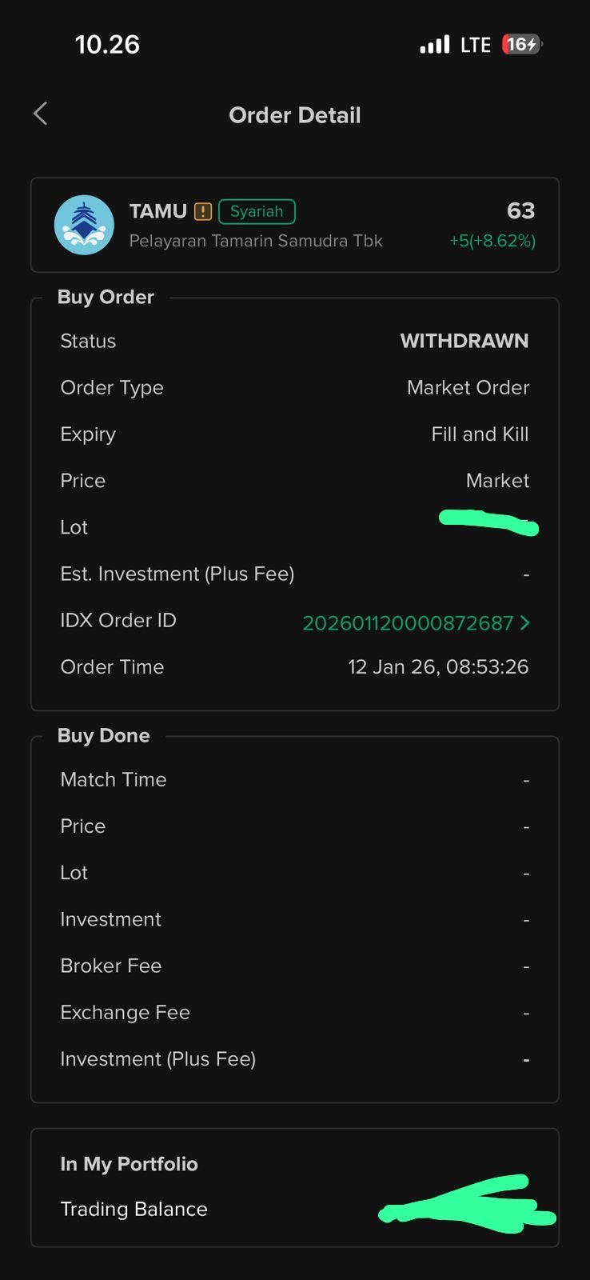Viewport: 590px width, 1280px height.
Task: Tap the stock price 63
Action: click(x=520, y=210)
